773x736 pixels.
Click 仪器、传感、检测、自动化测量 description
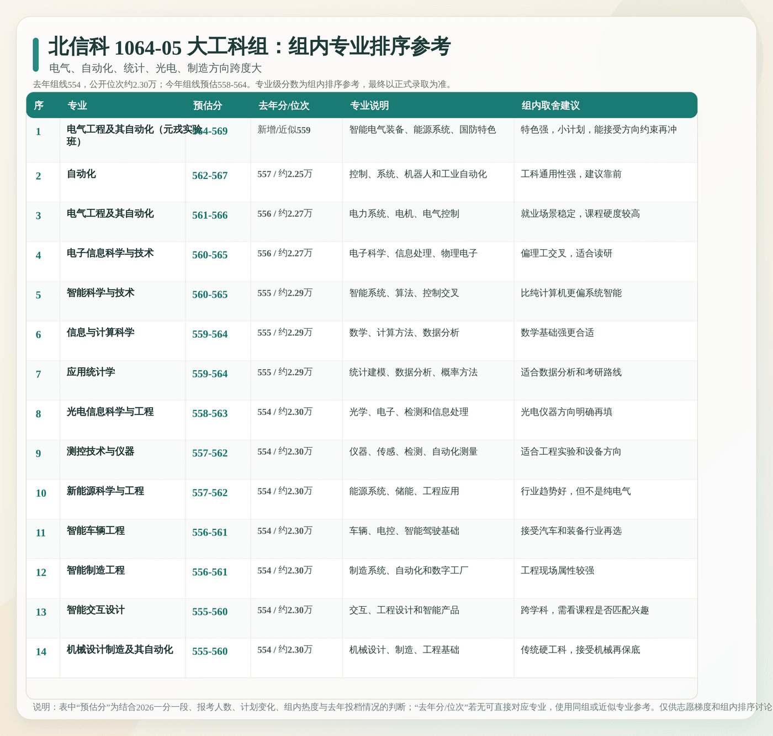[414, 452]
